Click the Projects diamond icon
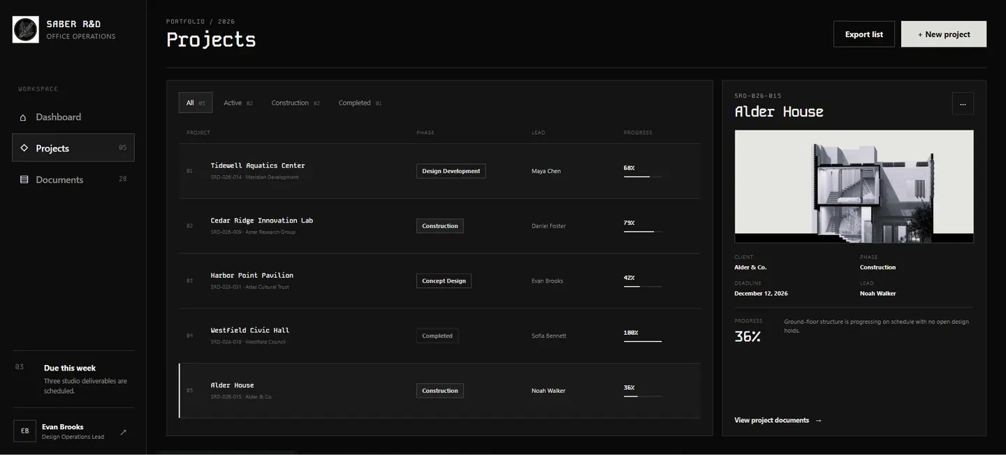Viewport: 1006px width, 455px height. click(x=24, y=148)
